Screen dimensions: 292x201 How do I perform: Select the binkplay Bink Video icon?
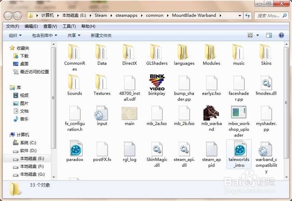[157, 82]
